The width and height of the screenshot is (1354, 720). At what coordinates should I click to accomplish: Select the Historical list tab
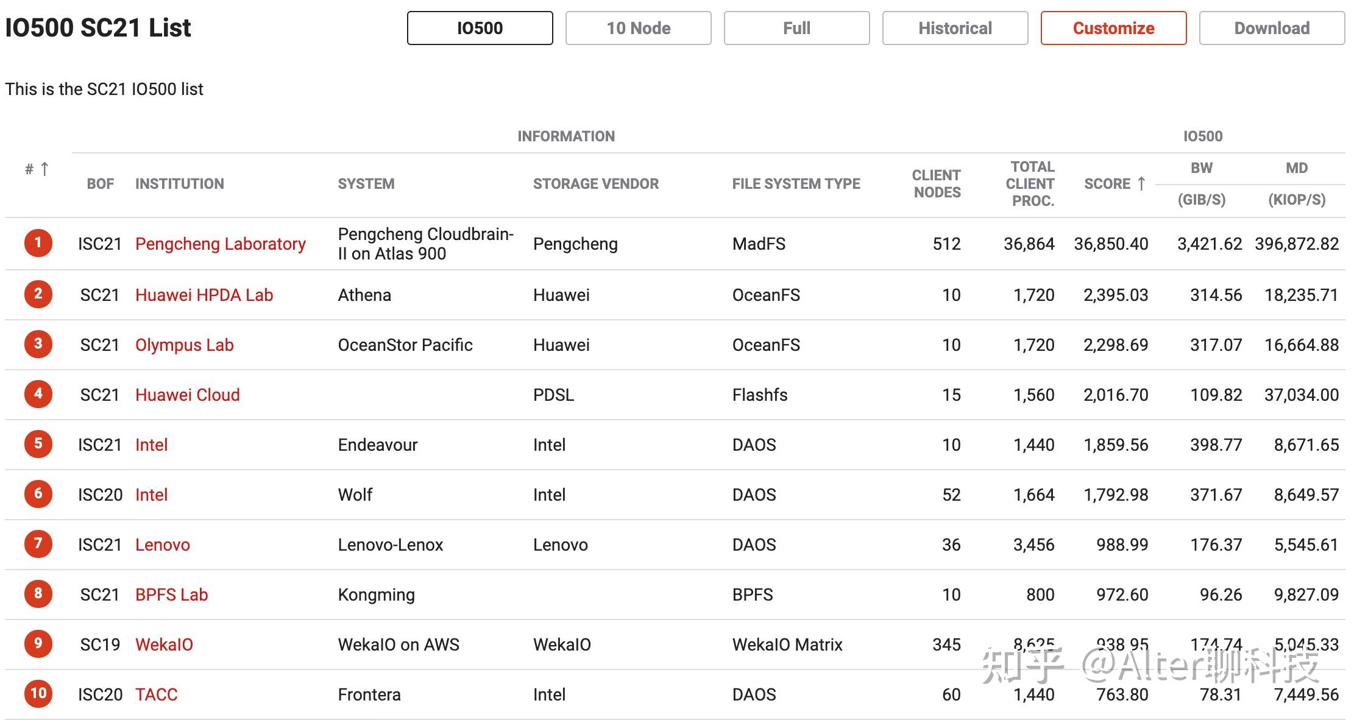pyautogui.click(x=955, y=28)
